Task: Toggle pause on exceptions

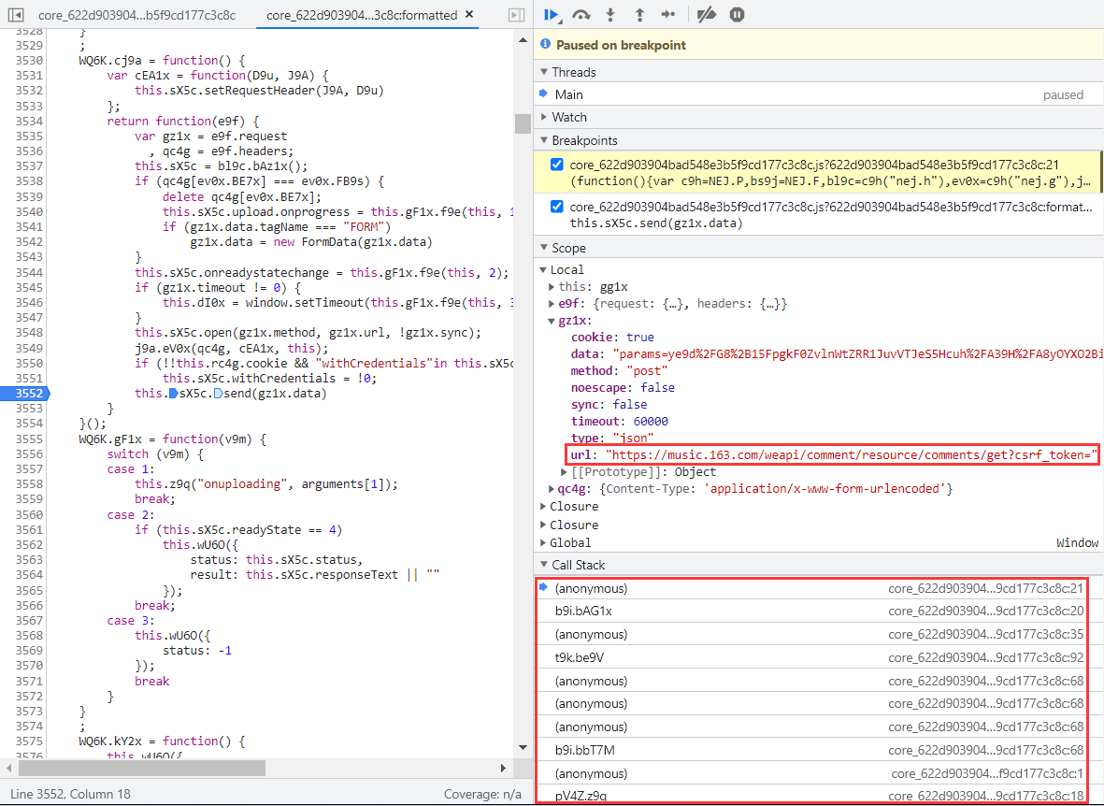Action: [737, 15]
